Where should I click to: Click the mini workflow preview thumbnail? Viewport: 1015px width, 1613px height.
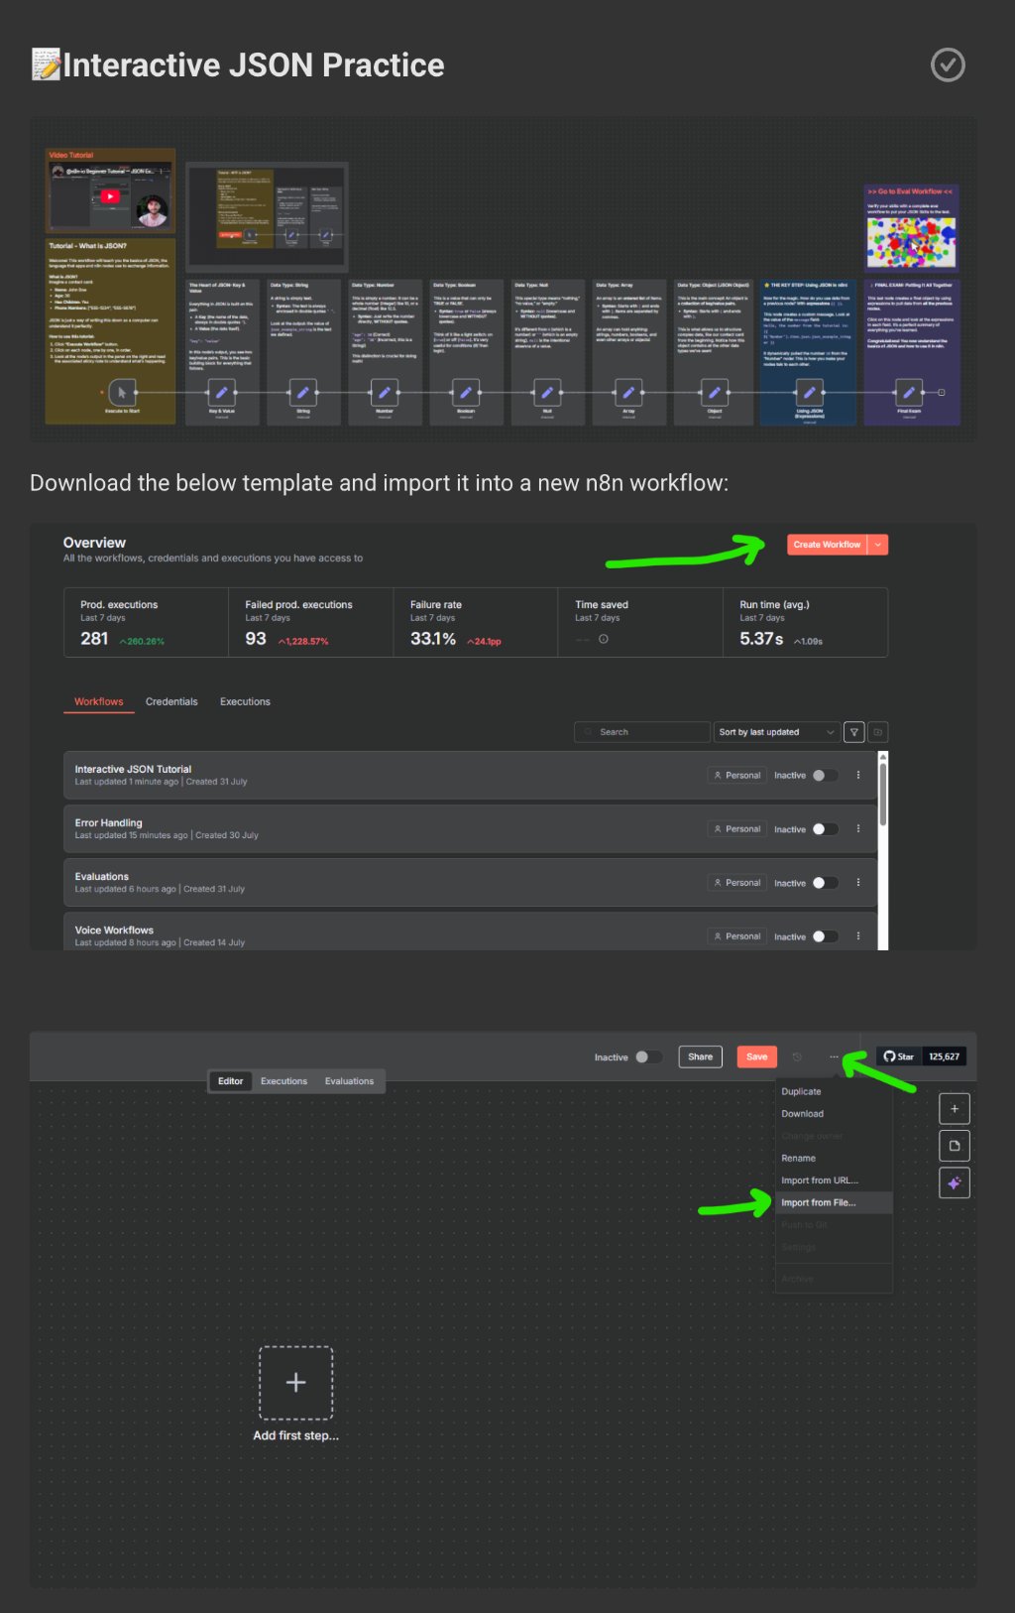[x=267, y=216]
